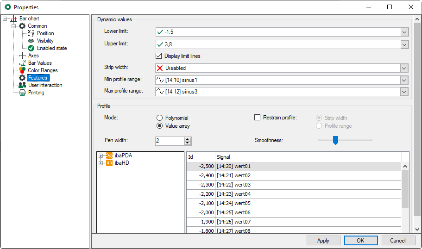Viewport: 422px width, 249px height.
Task: Click the Enabled state green check icon
Action: [31, 48]
